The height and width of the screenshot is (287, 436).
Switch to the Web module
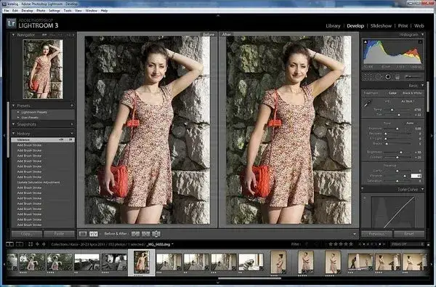(419, 26)
